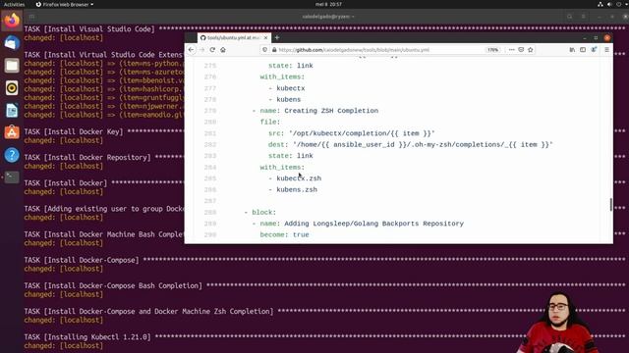Click the network status icon

point(600,4)
